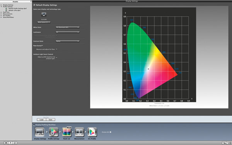232x145 pixels.
Task: Click the full screen icon in bottom bar
Action: pyautogui.click(x=6, y=143)
